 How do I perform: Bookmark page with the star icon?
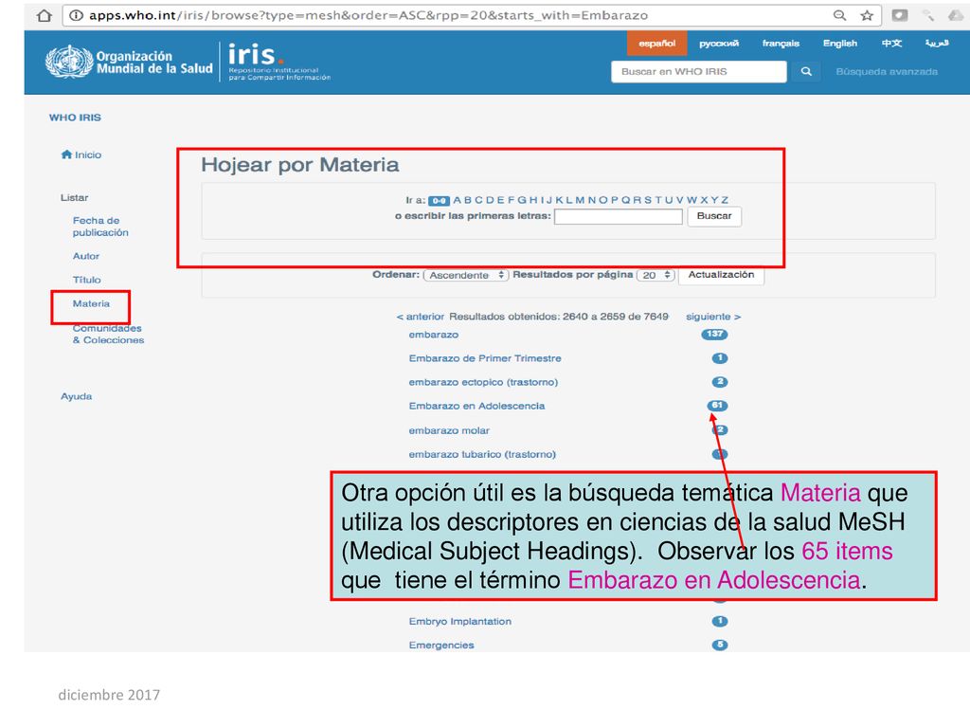[867, 15]
